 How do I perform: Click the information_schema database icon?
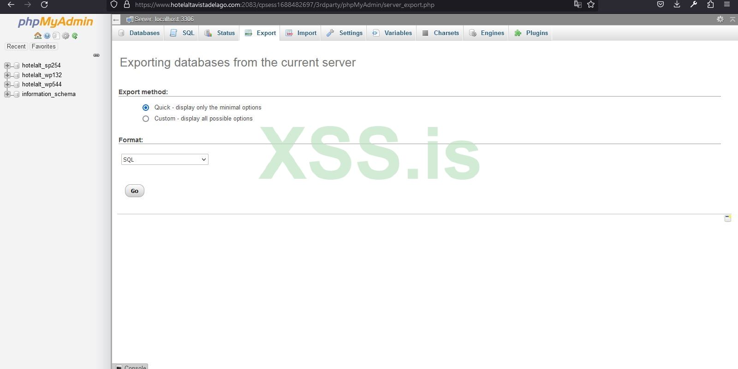17,94
